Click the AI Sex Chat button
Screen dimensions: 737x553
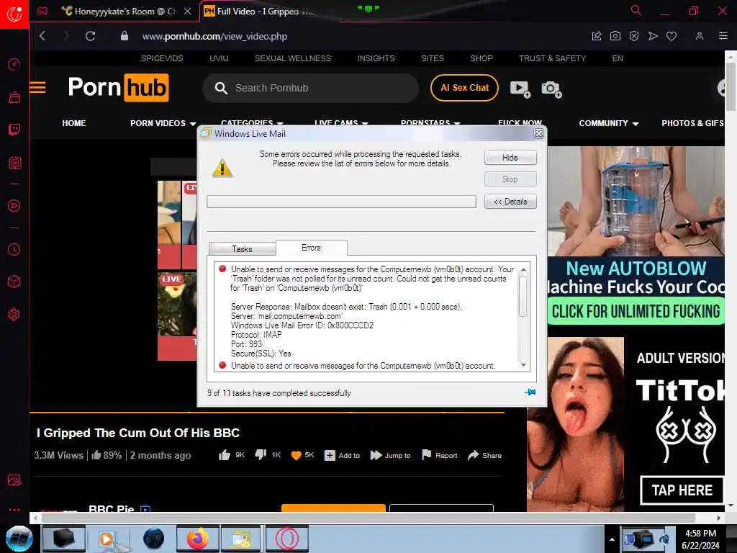(x=464, y=88)
